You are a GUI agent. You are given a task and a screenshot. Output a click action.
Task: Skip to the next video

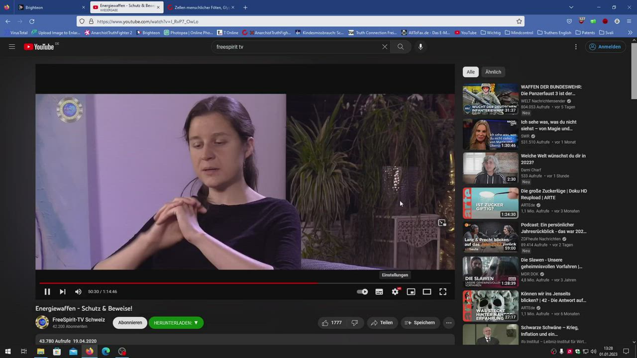[x=63, y=292]
